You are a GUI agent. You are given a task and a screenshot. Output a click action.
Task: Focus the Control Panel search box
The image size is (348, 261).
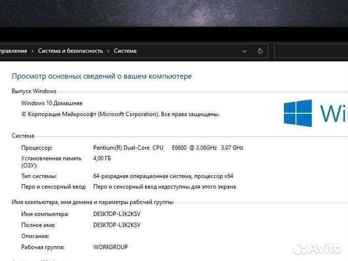311,51
